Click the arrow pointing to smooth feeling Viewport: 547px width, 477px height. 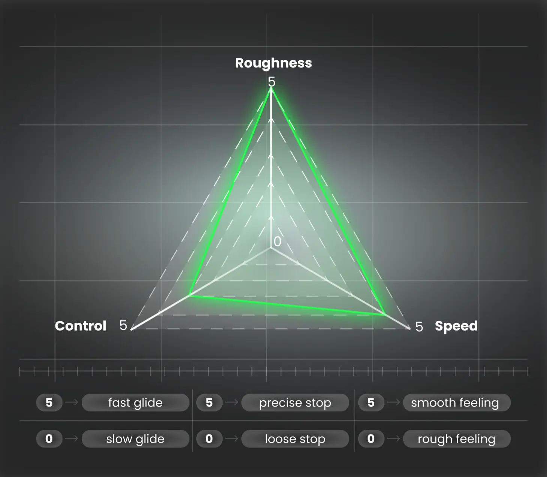tap(393, 402)
